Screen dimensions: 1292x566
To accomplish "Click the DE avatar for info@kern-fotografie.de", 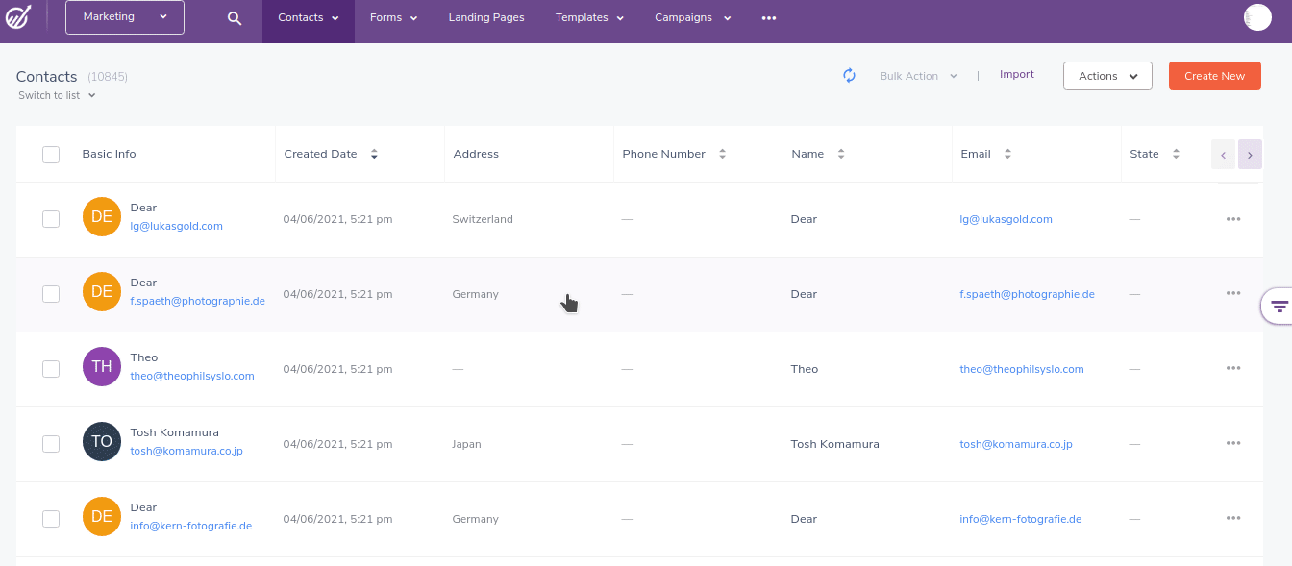I will pos(102,517).
